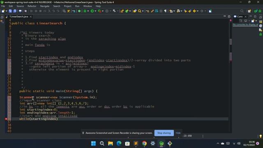Screen dimensions: 263x148
Task: Click the error marker beside the while line
Action: point(6,119)
